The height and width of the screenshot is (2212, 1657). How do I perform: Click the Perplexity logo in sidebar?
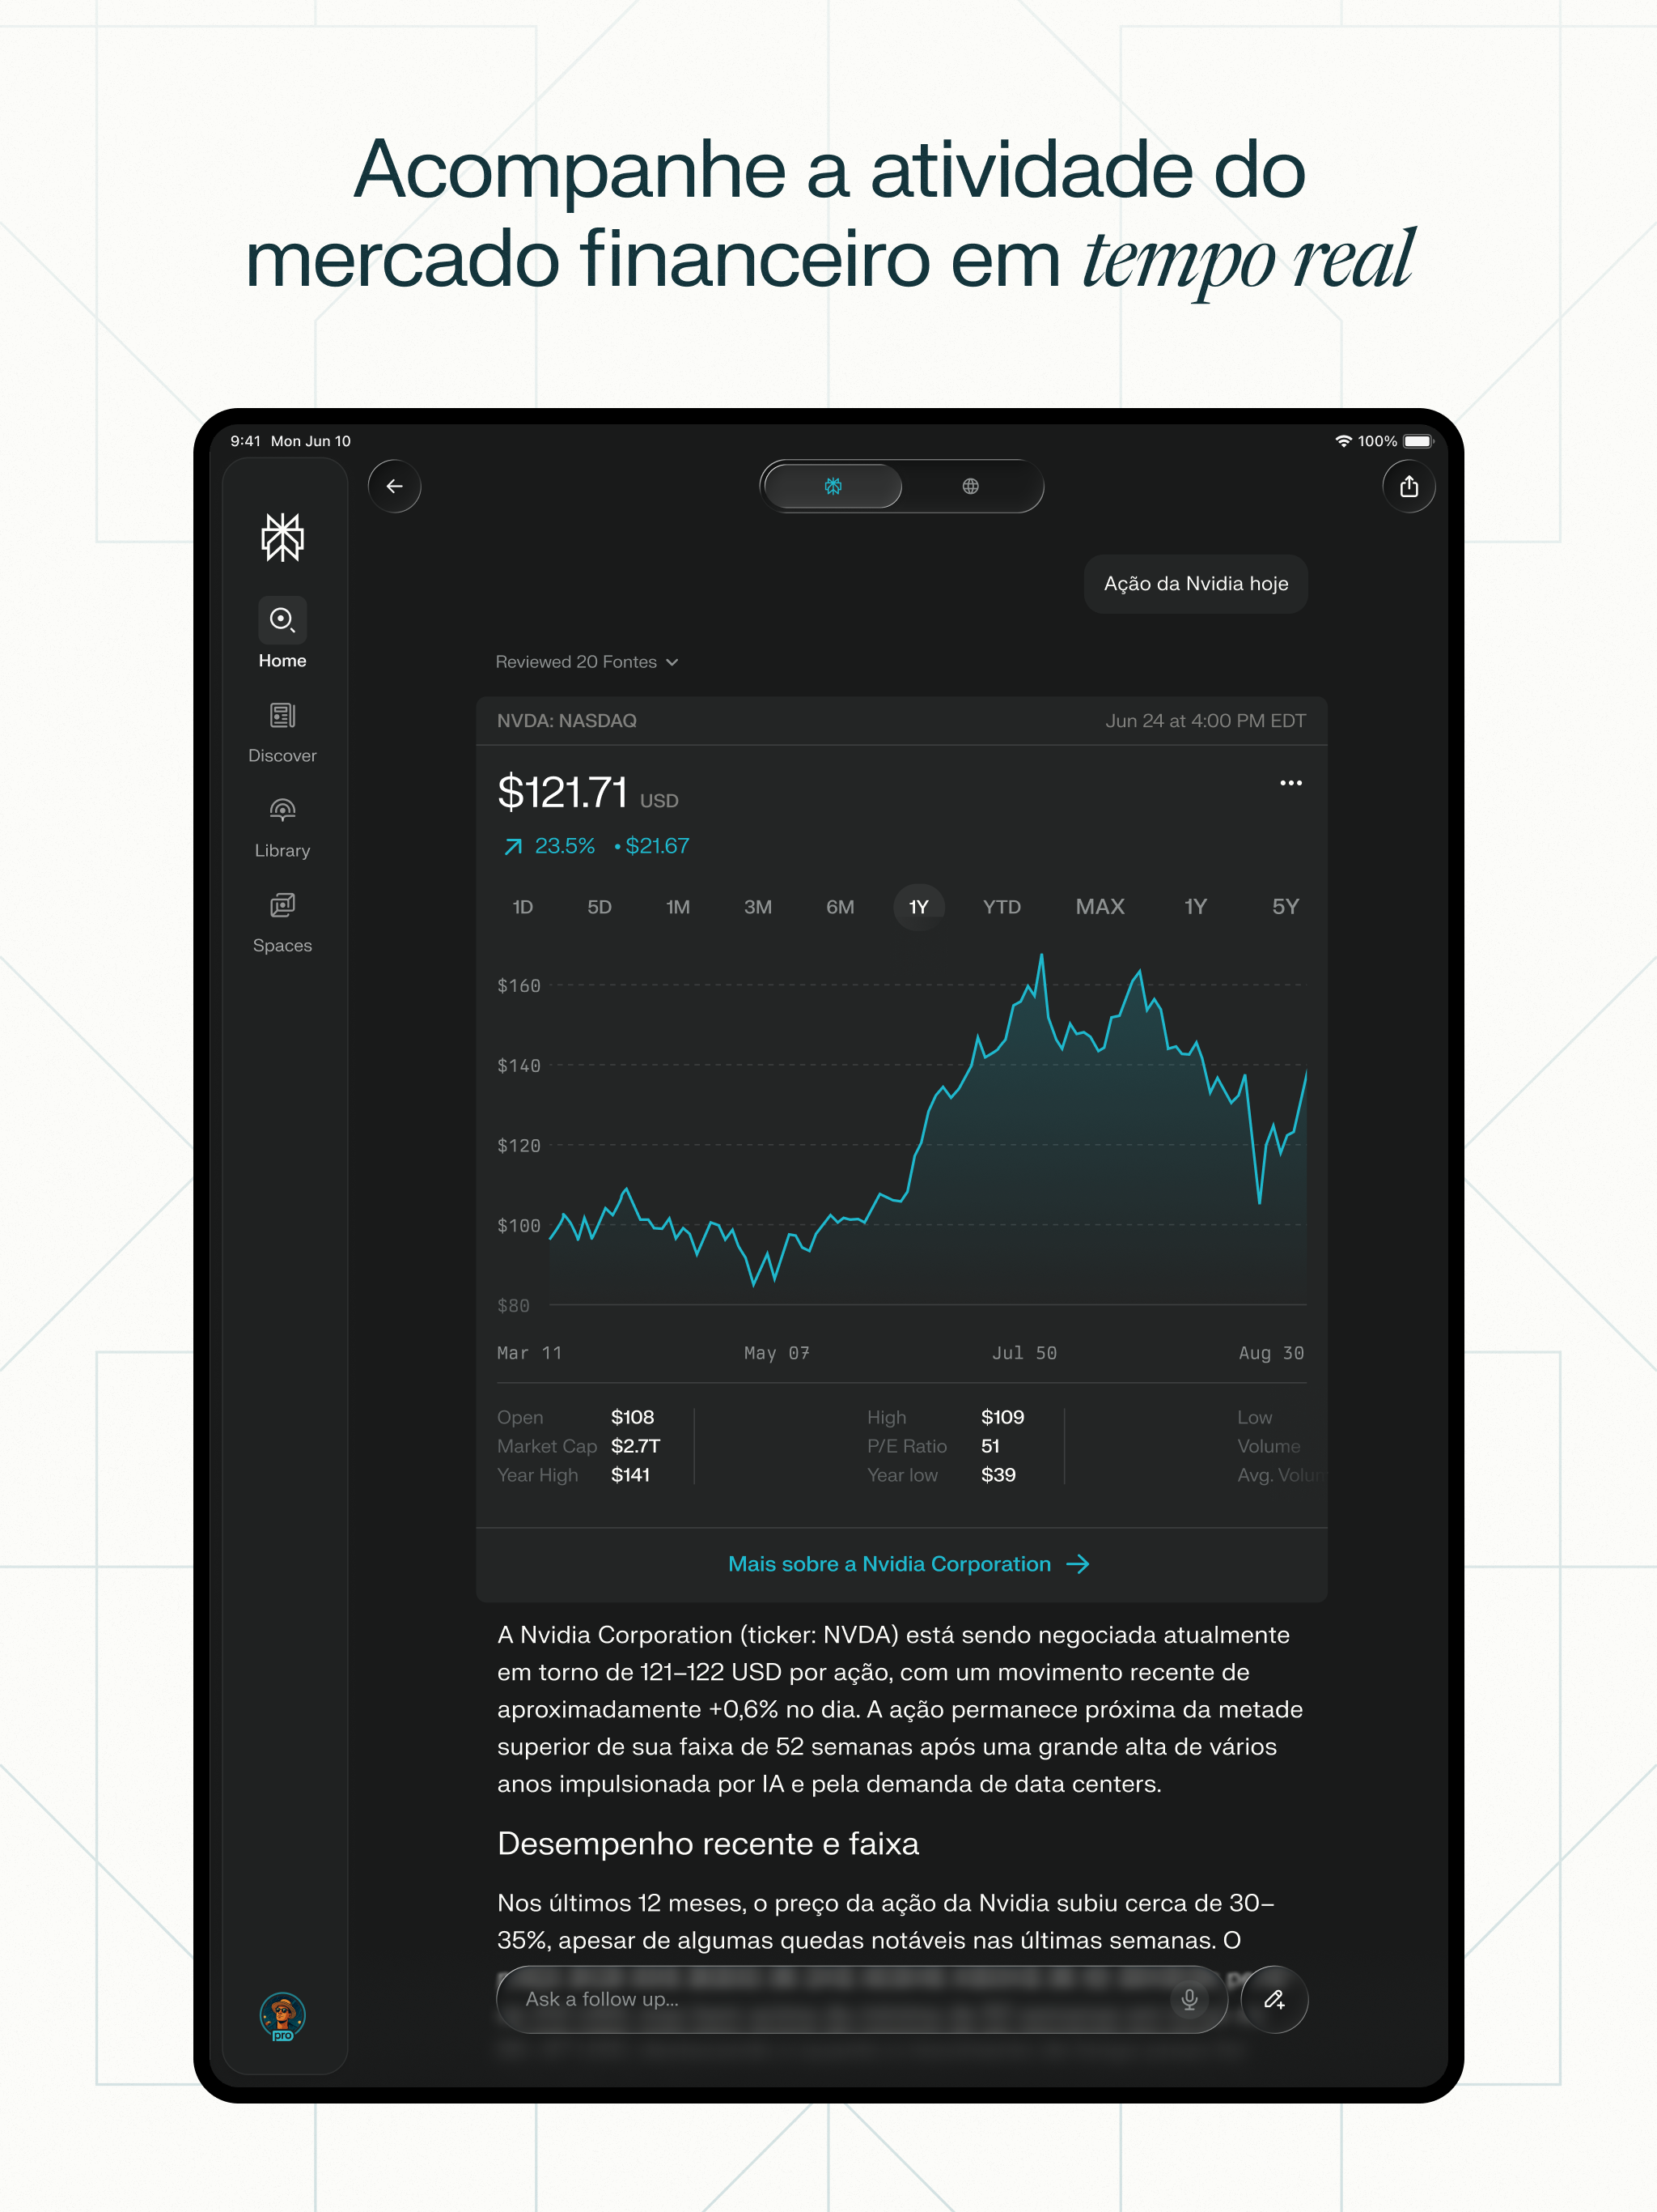click(283, 537)
